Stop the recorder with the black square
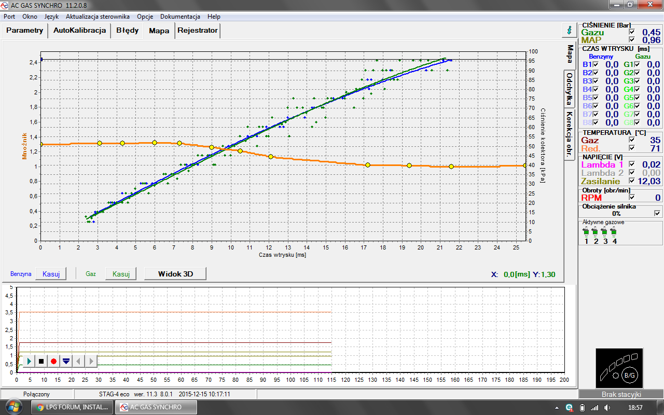 tap(41, 361)
